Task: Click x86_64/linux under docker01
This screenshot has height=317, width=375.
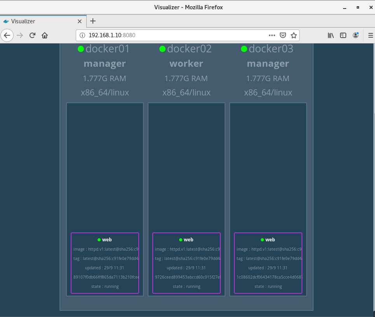Action: coord(105,93)
